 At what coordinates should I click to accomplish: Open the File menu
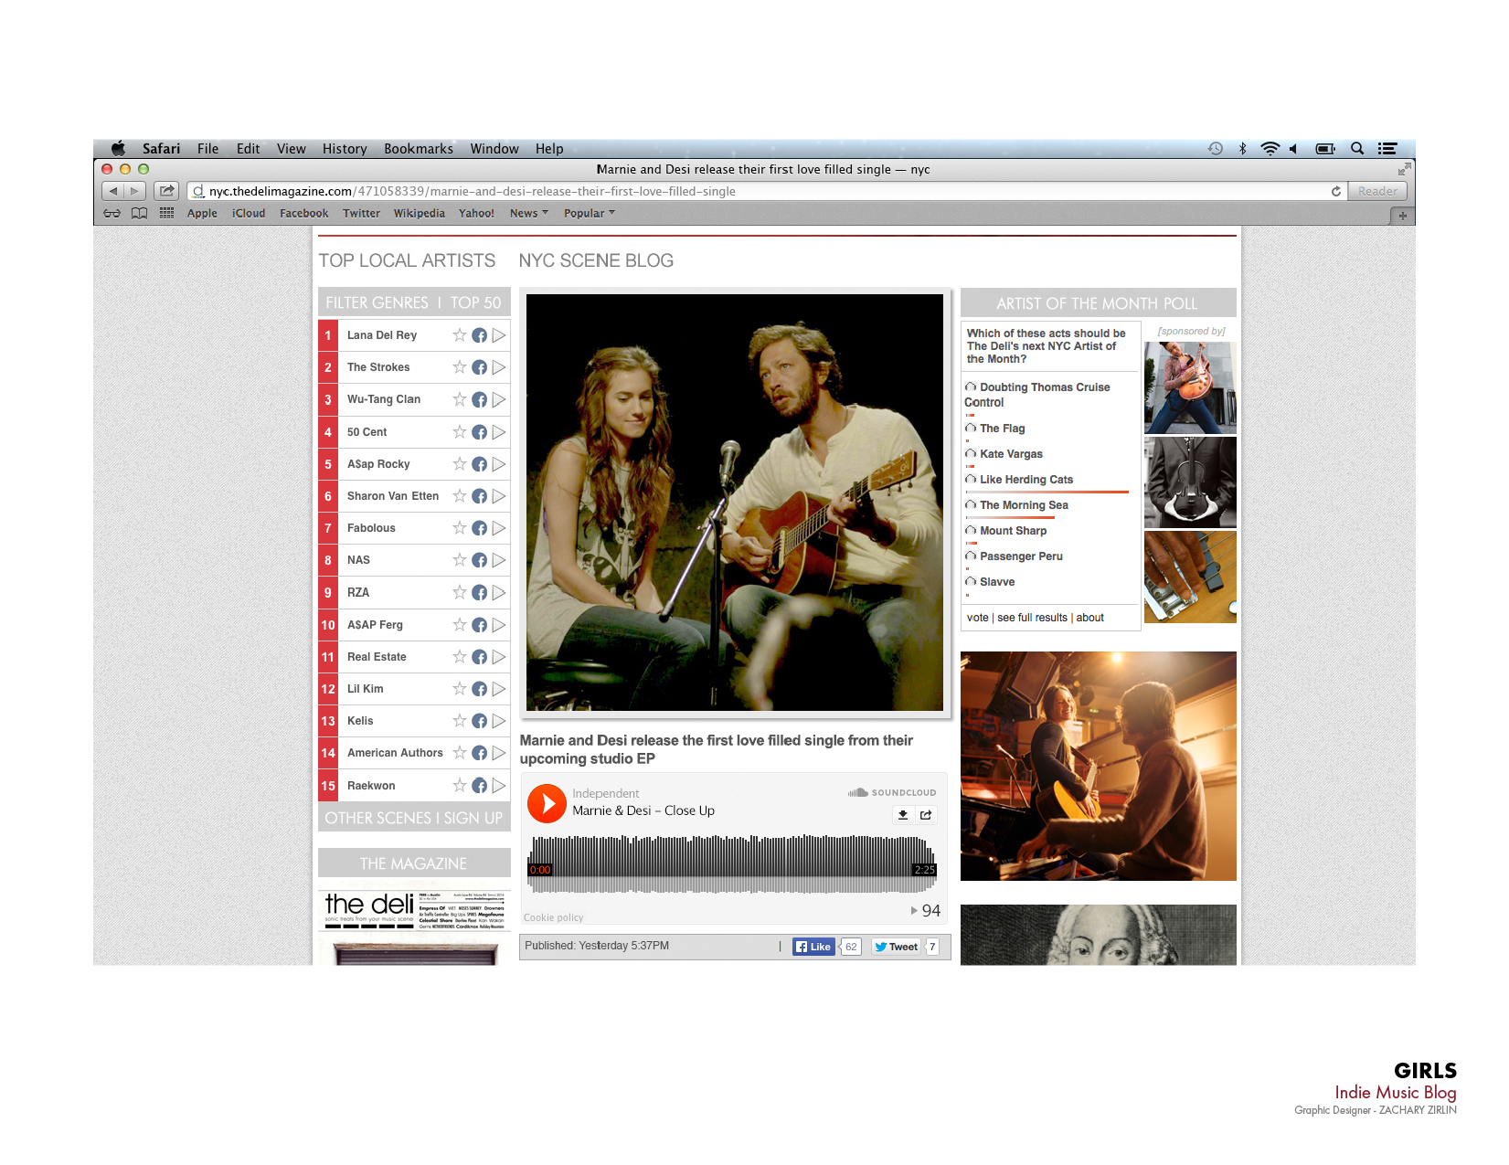click(208, 148)
